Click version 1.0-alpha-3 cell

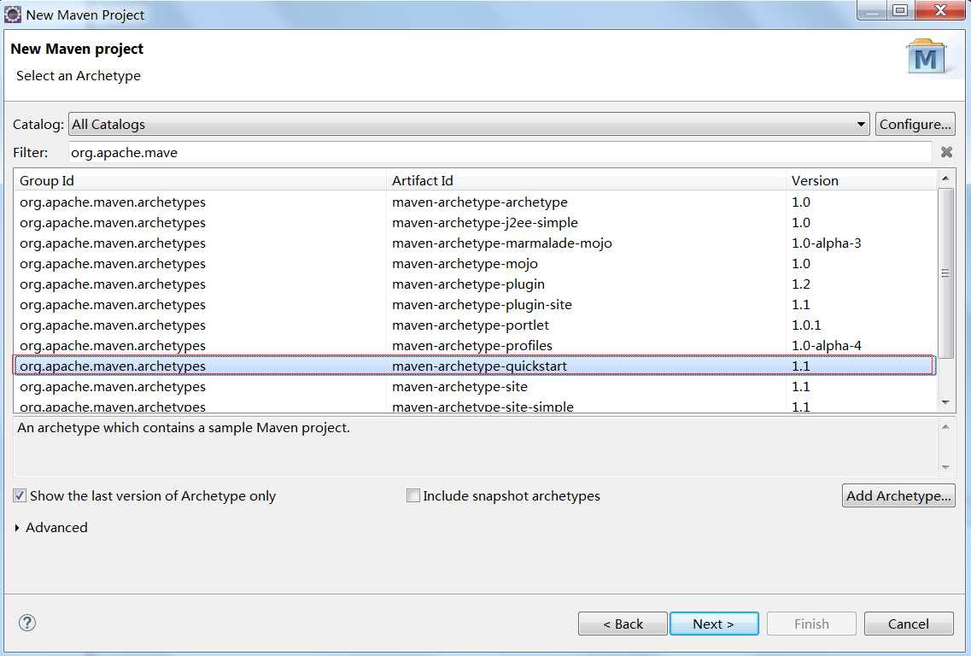pos(826,243)
